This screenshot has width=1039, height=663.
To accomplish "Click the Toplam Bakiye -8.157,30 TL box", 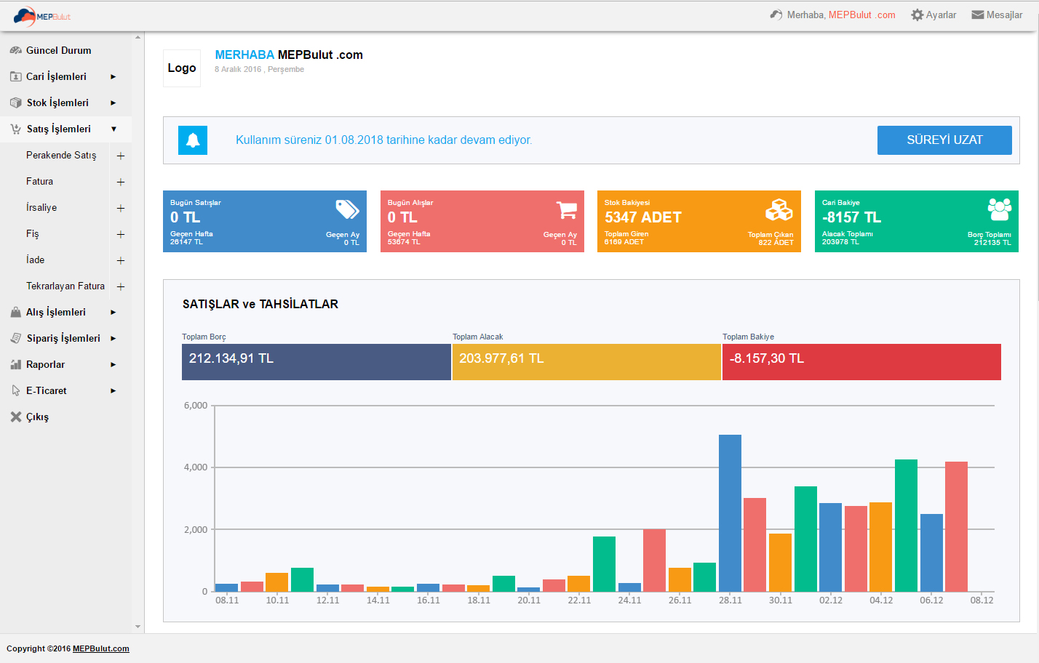I will tap(861, 362).
